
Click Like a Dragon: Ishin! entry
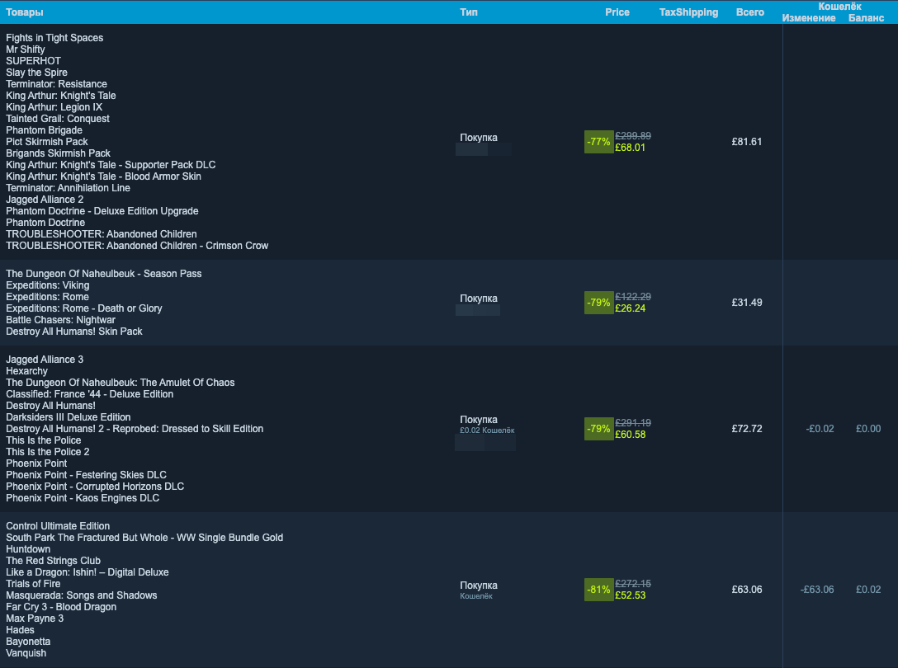[87, 572]
